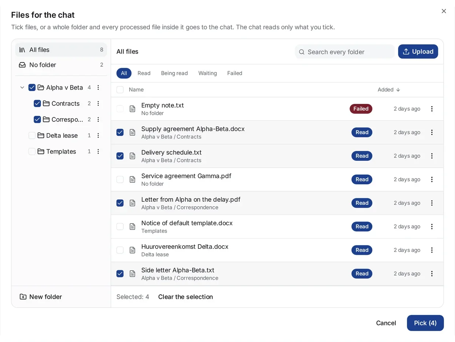Tick the Empty note.txt checkbox
Viewport: 455px width, 342px height.
[x=120, y=109]
